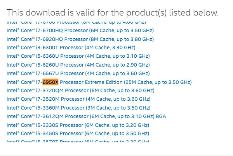Open the Core i7-6700HQ Processor link
Image resolution: width=233 pixels, height=156 pixels.
[80, 31]
